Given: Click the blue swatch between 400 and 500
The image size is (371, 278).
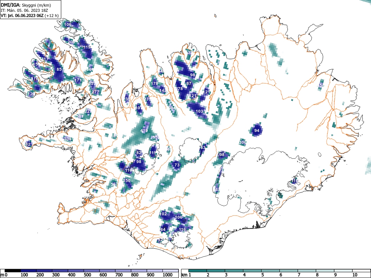Looking at the screenshot, I should pos(76,271).
